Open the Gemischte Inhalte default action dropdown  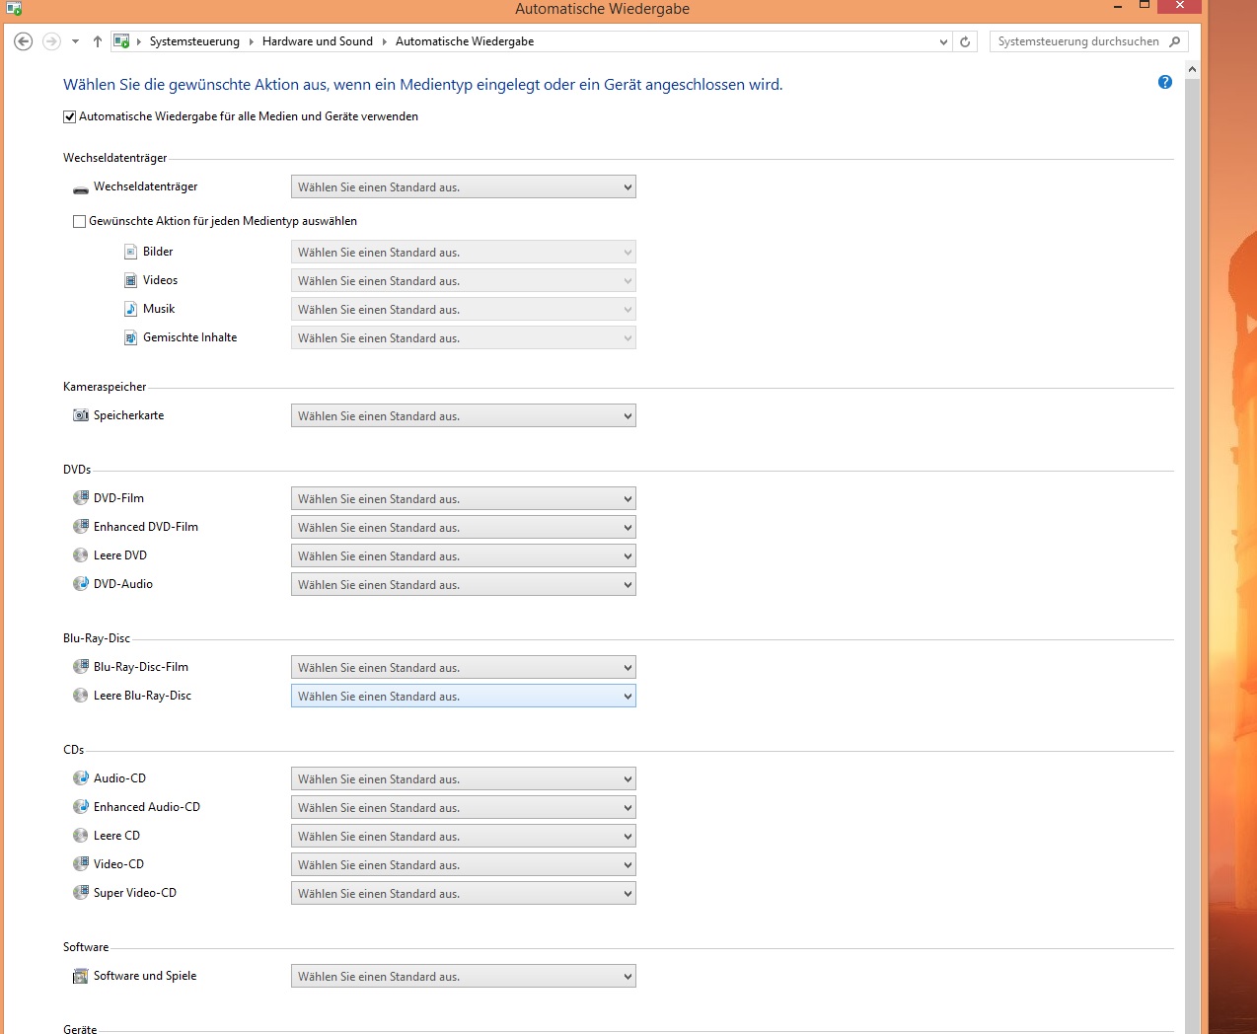464,337
